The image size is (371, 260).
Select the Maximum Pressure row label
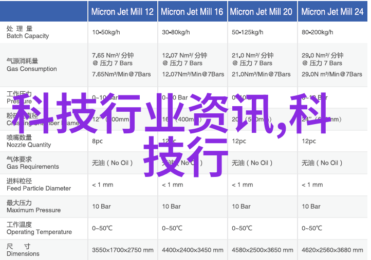pos(33,206)
